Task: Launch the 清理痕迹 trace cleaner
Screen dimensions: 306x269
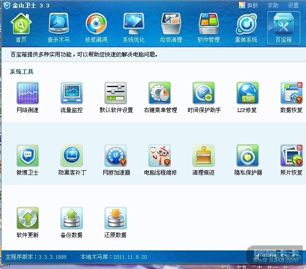Action: (x=204, y=160)
